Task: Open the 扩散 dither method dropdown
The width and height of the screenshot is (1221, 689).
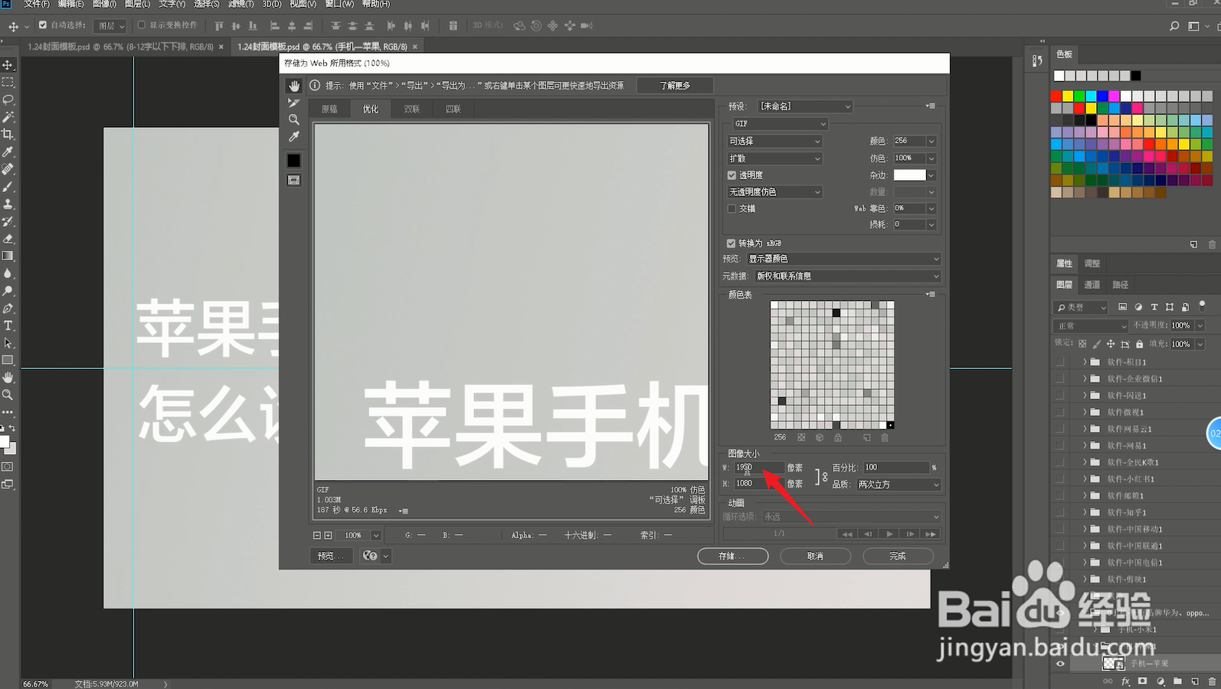Action: [774, 158]
